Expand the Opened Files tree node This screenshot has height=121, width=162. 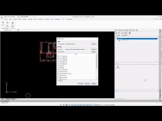click(x=116, y=39)
